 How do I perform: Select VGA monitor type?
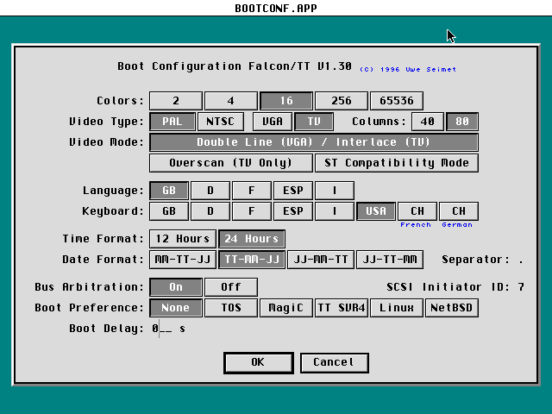click(272, 122)
